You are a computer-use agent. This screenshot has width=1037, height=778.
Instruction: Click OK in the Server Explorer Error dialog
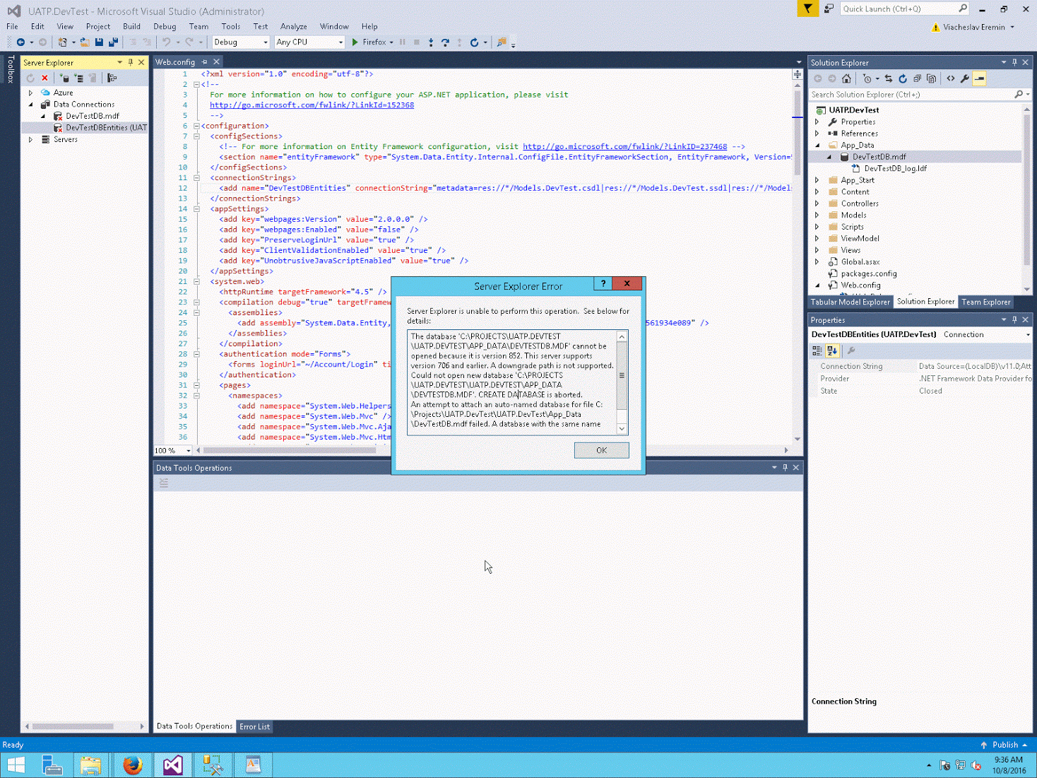coord(601,450)
